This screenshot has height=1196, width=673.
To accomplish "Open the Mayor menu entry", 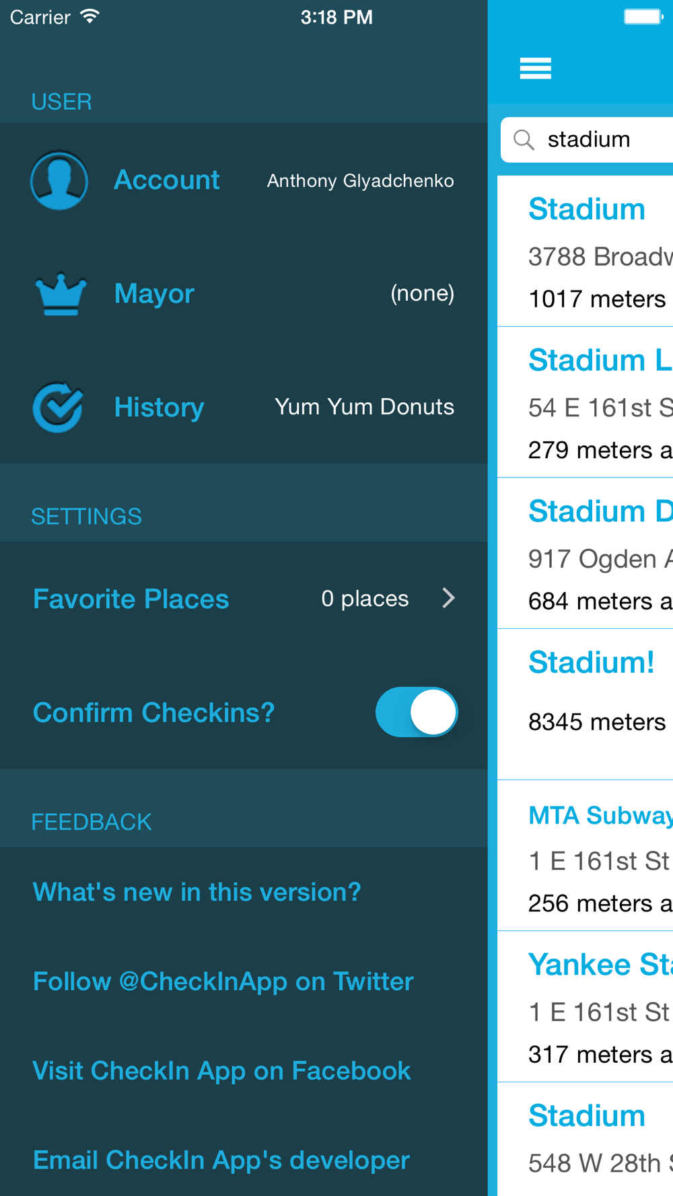I will coord(154,294).
